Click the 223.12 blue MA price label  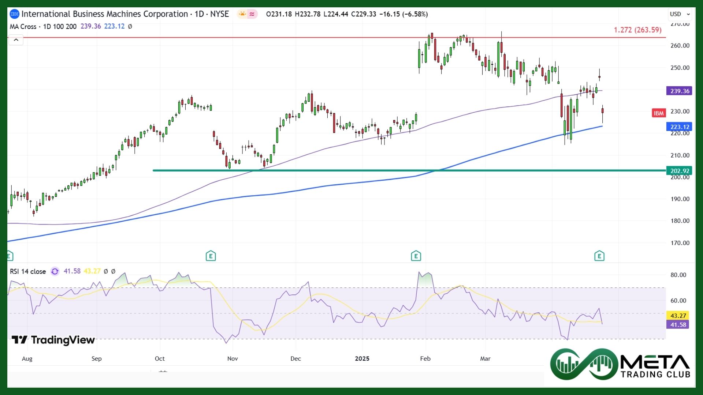pyautogui.click(x=680, y=127)
